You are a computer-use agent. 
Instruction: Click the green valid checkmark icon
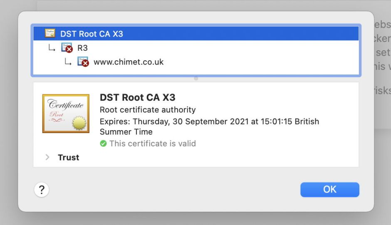(103, 143)
